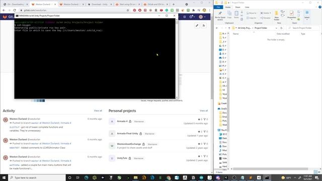322x181 pixels.
Task: Open the Chrome extensions puzzle icon
Action: (193, 10)
